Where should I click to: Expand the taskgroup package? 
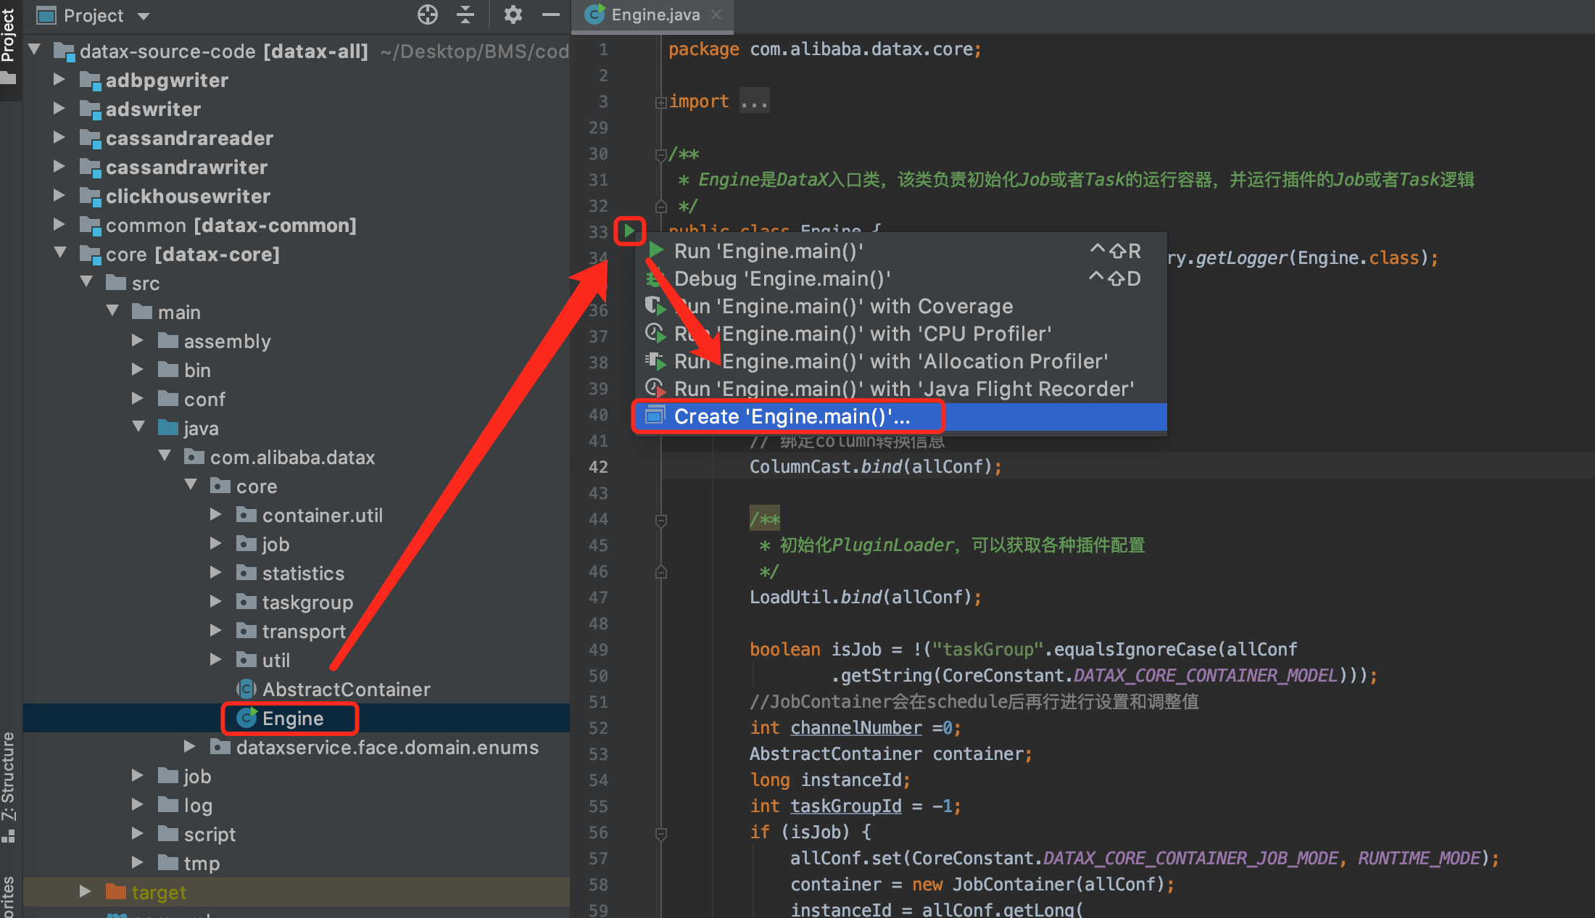pos(216,601)
